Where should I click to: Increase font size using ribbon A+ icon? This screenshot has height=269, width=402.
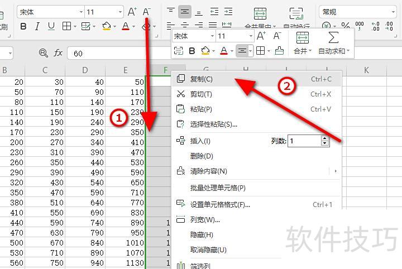tap(132, 12)
